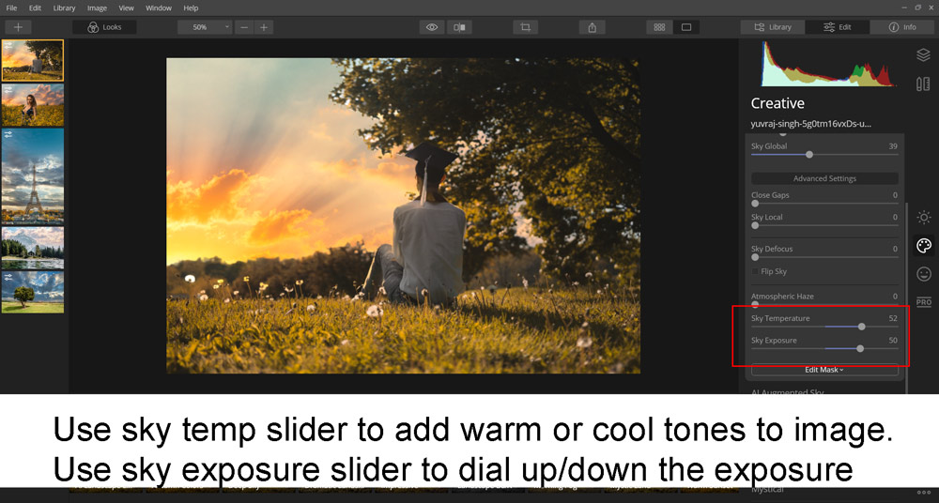
Task: Select the lone tree field thumbnail
Action: 32,292
